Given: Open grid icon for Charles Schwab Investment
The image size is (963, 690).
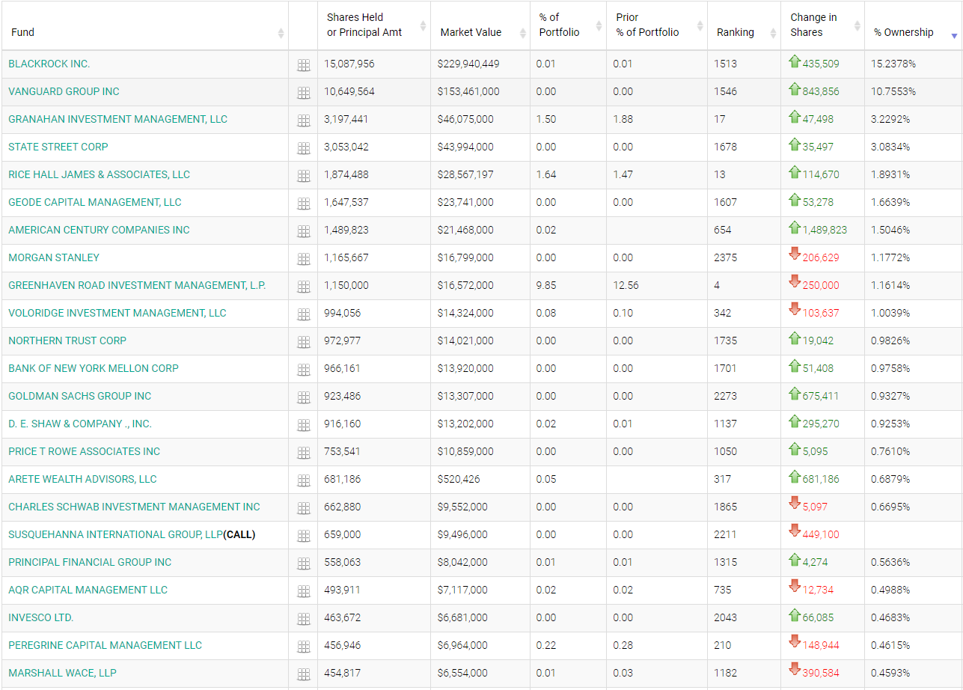Looking at the screenshot, I should coord(303,509).
